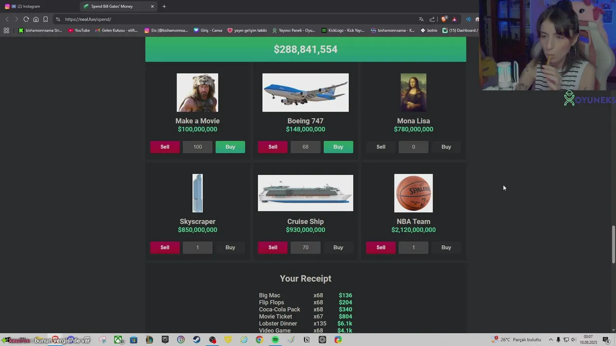
Task: Select the Spend Bill Gates' Money tab
Action: point(119,6)
